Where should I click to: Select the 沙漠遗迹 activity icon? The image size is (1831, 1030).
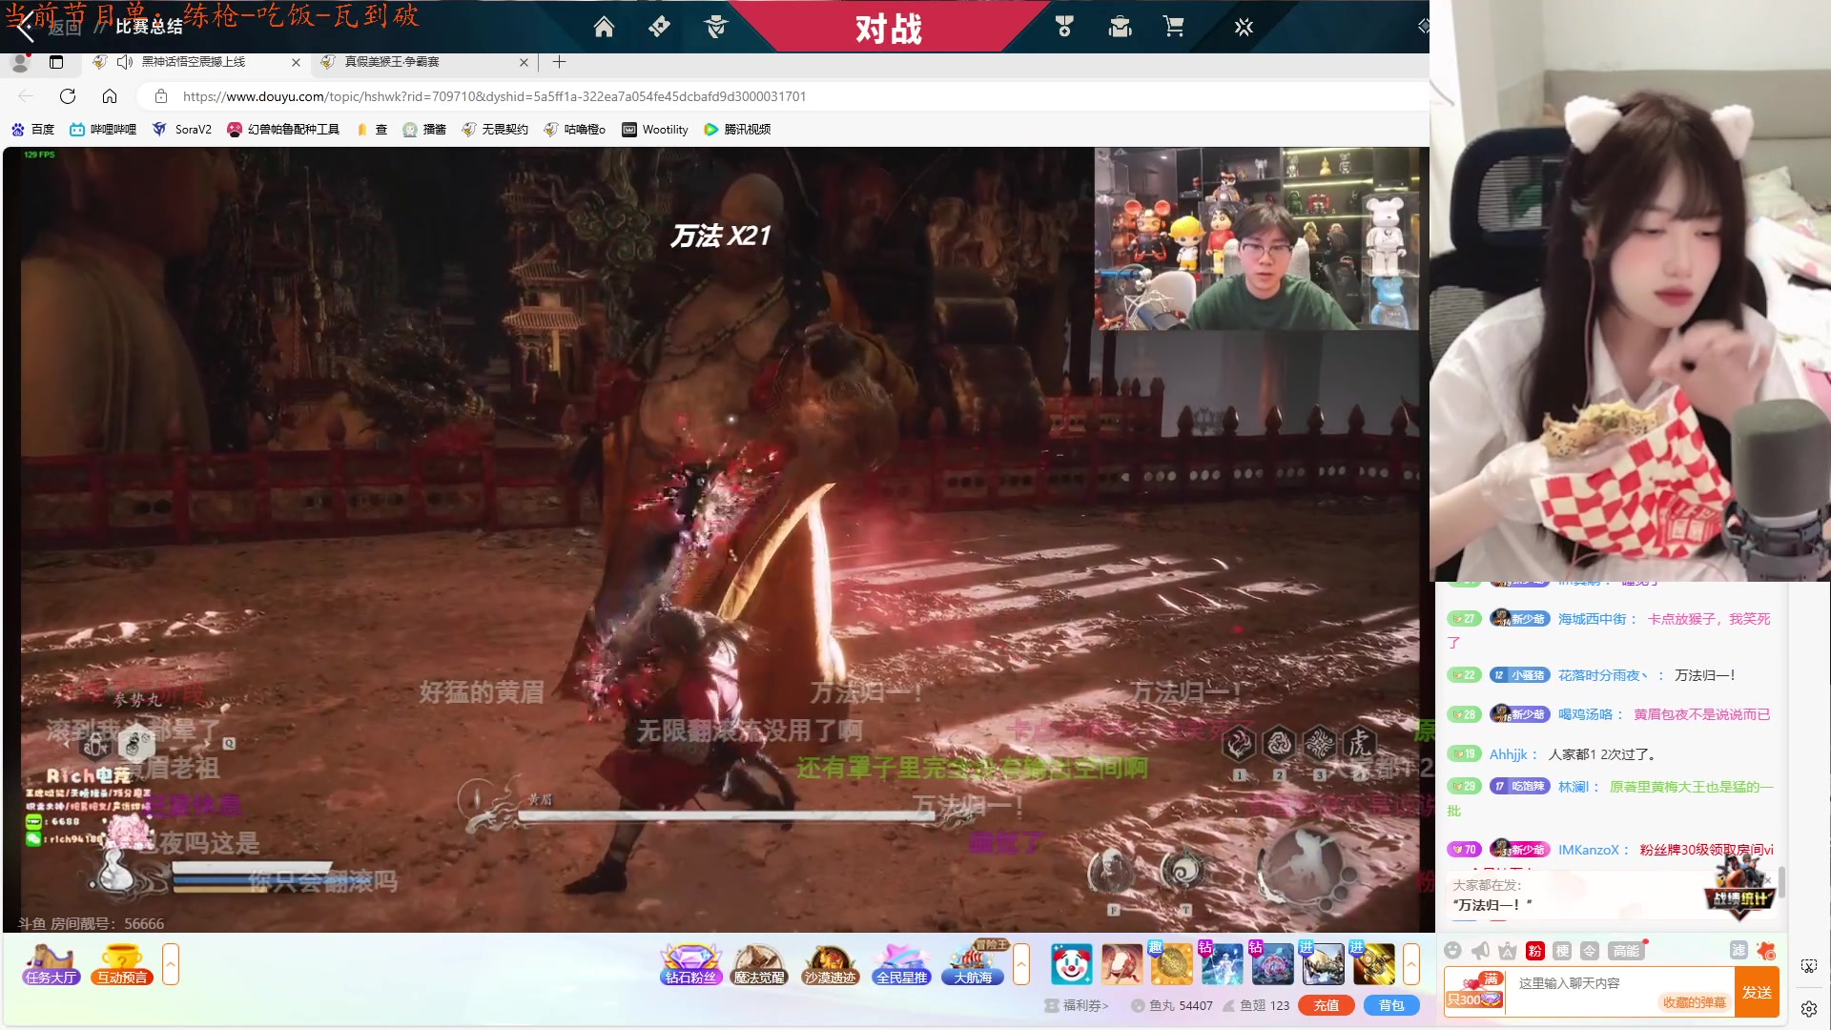830,965
